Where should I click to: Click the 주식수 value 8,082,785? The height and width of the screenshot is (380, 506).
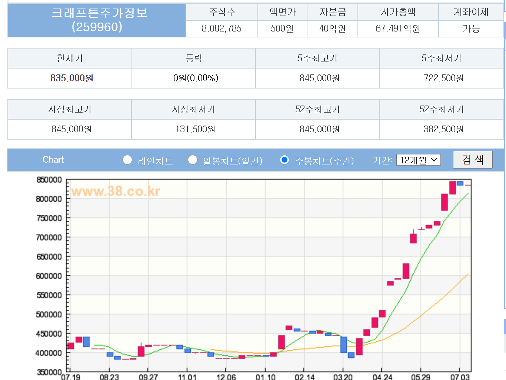222,29
